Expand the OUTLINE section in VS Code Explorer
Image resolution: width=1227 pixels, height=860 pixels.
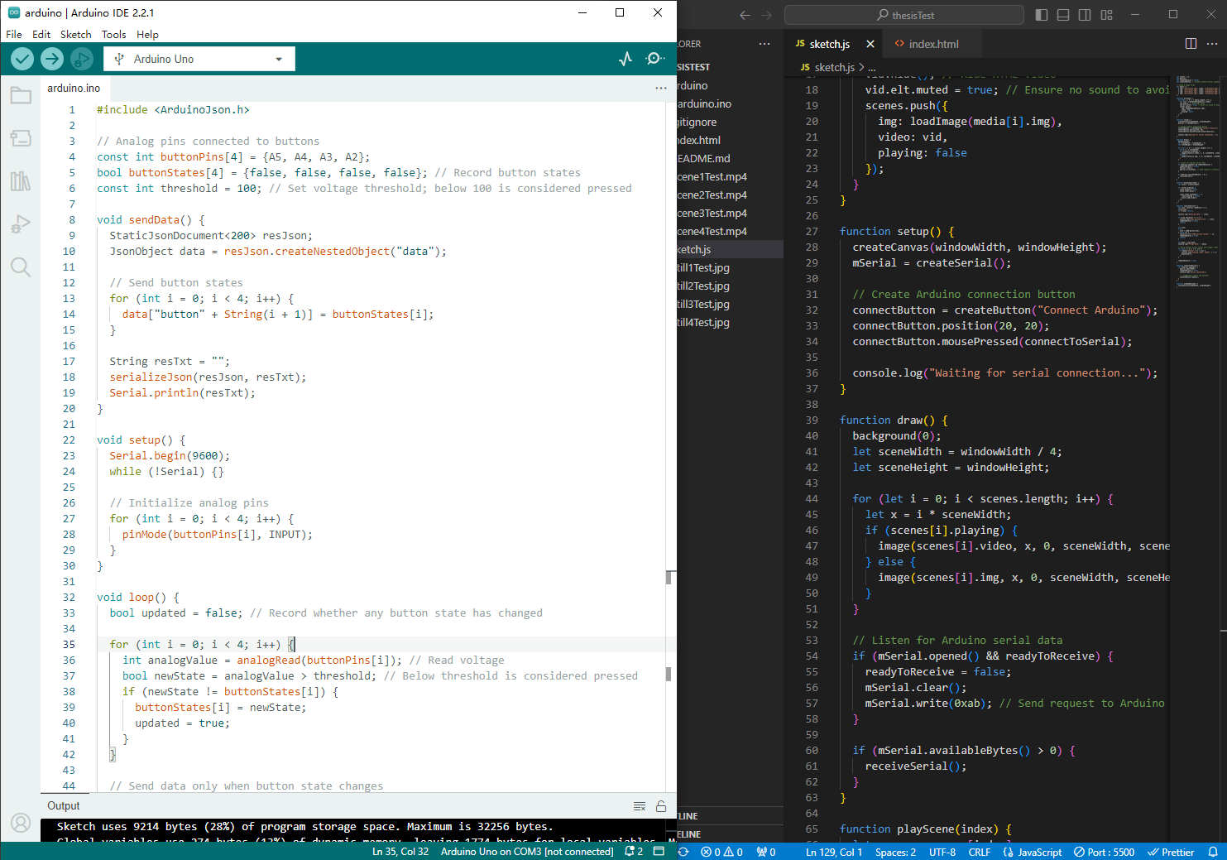pyautogui.click(x=730, y=816)
